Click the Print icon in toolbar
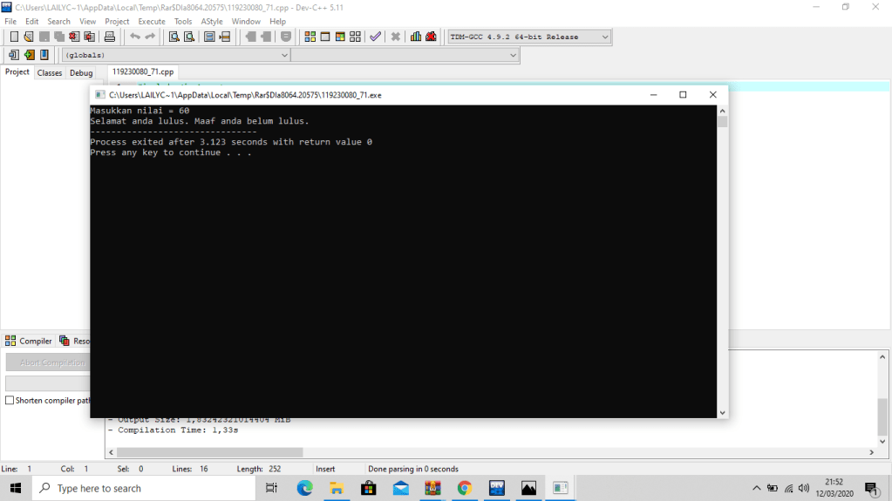The width and height of the screenshot is (892, 501). [x=110, y=37]
